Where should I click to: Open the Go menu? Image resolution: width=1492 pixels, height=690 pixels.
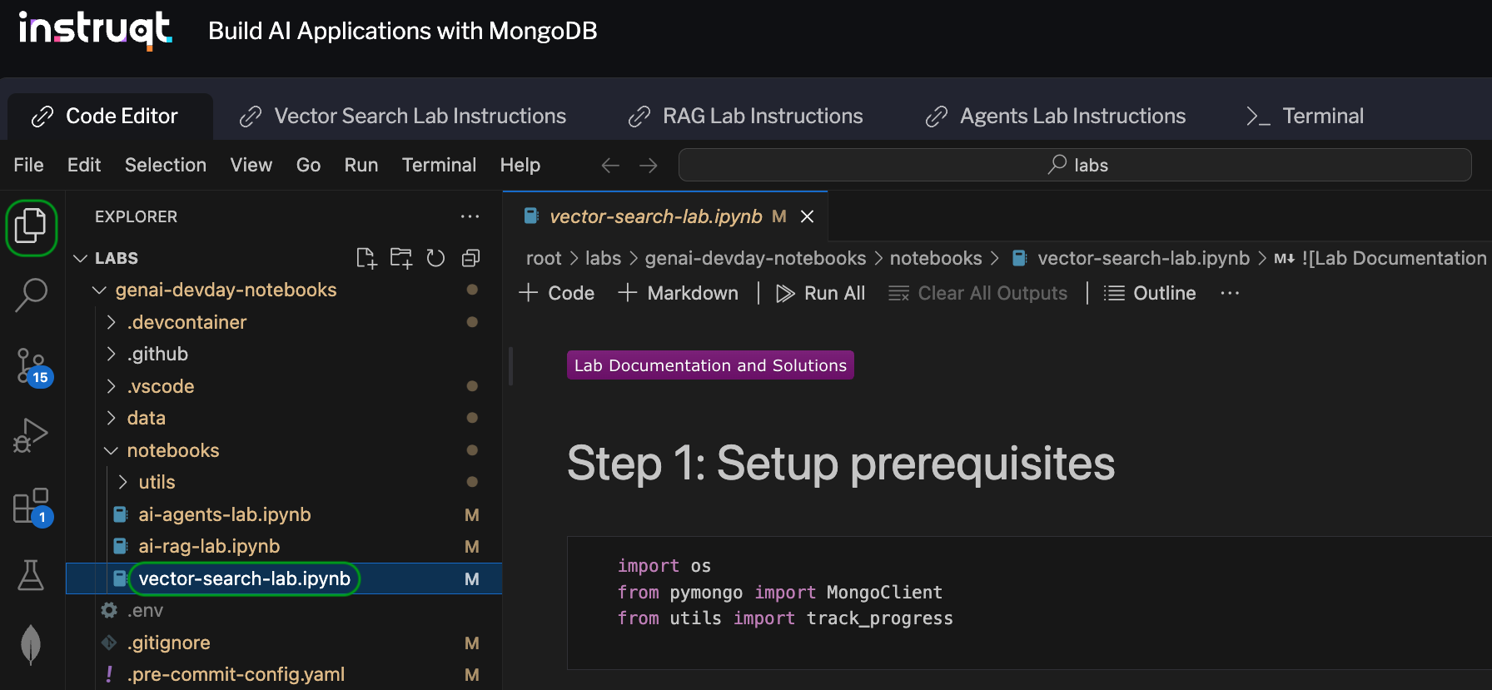(x=308, y=165)
